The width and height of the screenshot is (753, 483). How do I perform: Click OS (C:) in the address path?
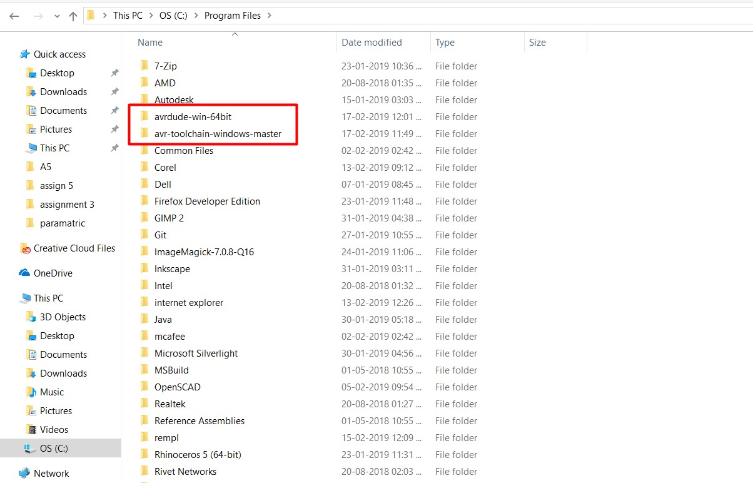point(173,16)
